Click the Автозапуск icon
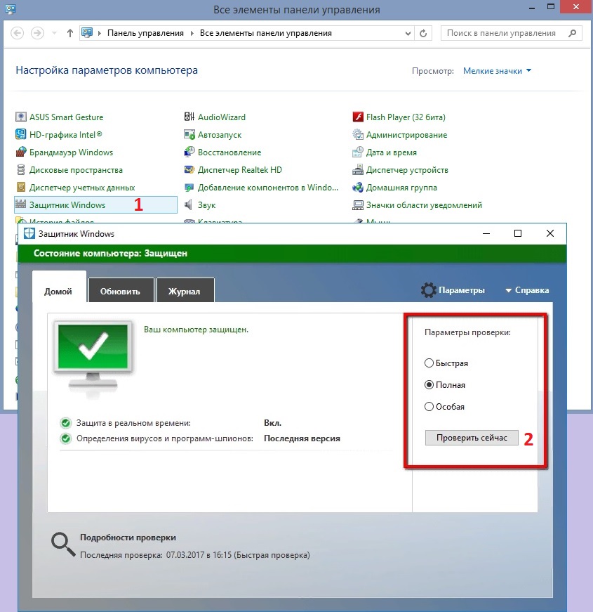Image resolution: width=593 pixels, height=612 pixels. [189, 134]
